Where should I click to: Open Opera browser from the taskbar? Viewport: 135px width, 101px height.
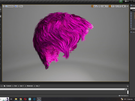(25, 99)
